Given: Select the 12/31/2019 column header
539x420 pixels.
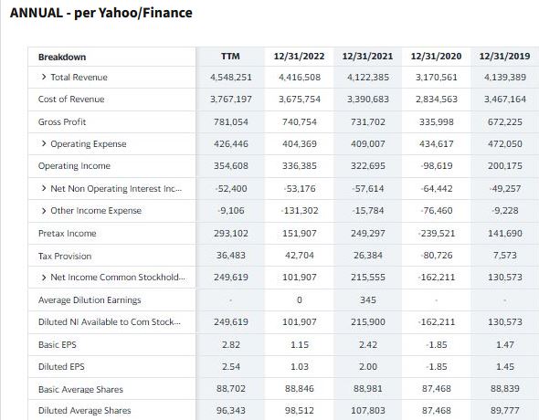Looking at the screenshot, I should coord(504,57).
